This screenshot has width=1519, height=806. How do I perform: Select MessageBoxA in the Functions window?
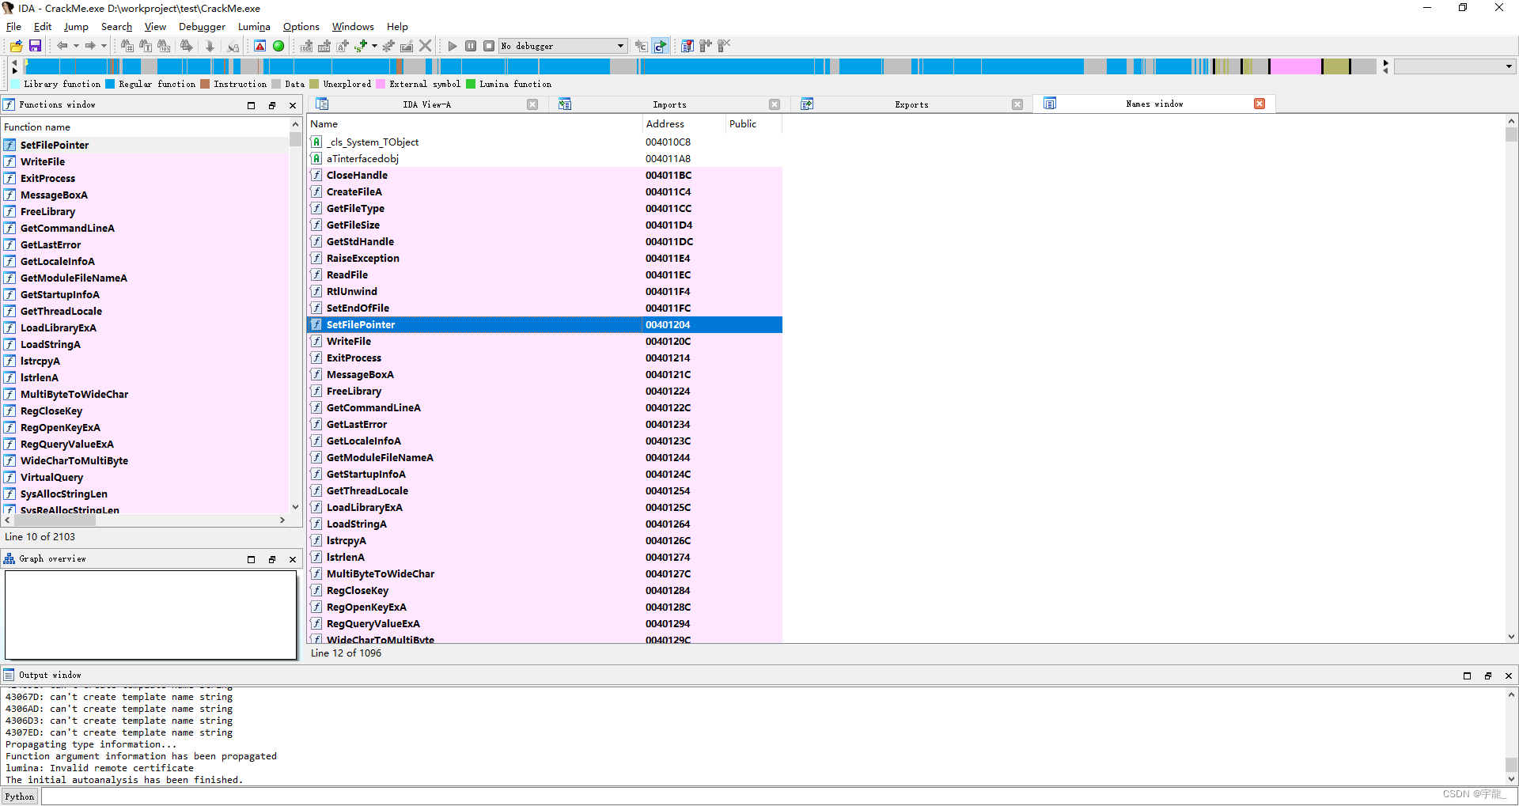pos(146,195)
